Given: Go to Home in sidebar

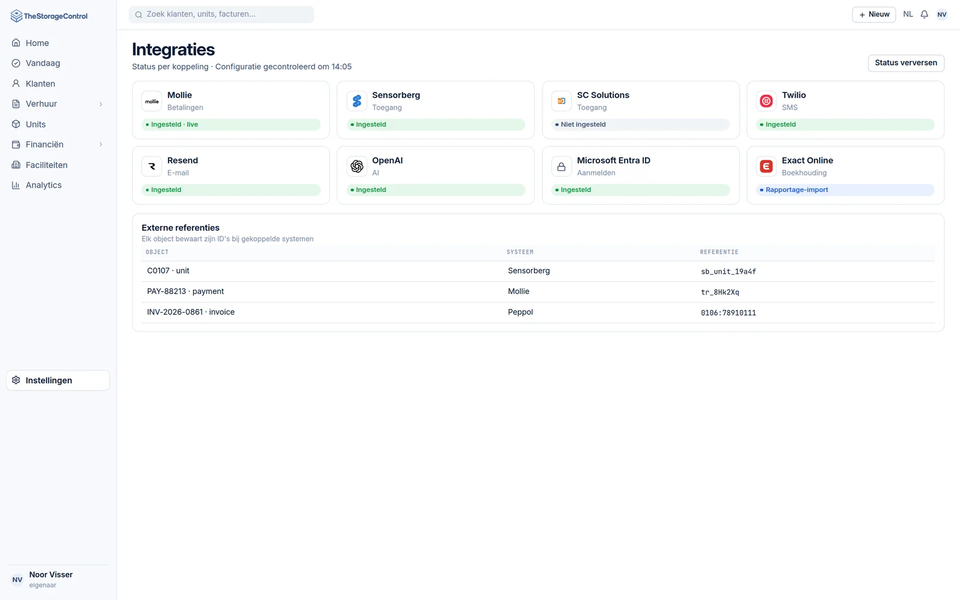Looking at the screenshot, I should click(x=58, y=43).
